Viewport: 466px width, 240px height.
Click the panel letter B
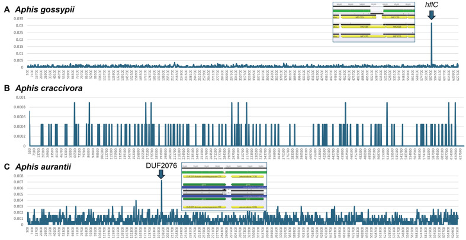(x=6, y=88)
